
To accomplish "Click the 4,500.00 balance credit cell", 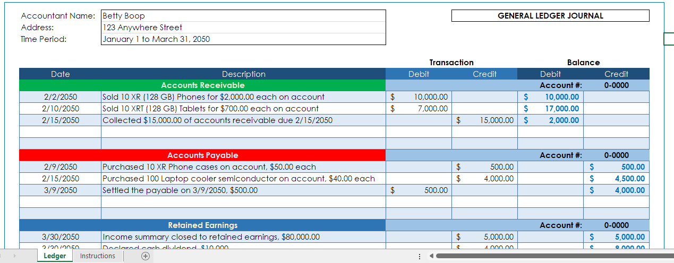I will [x=616, y=179].
